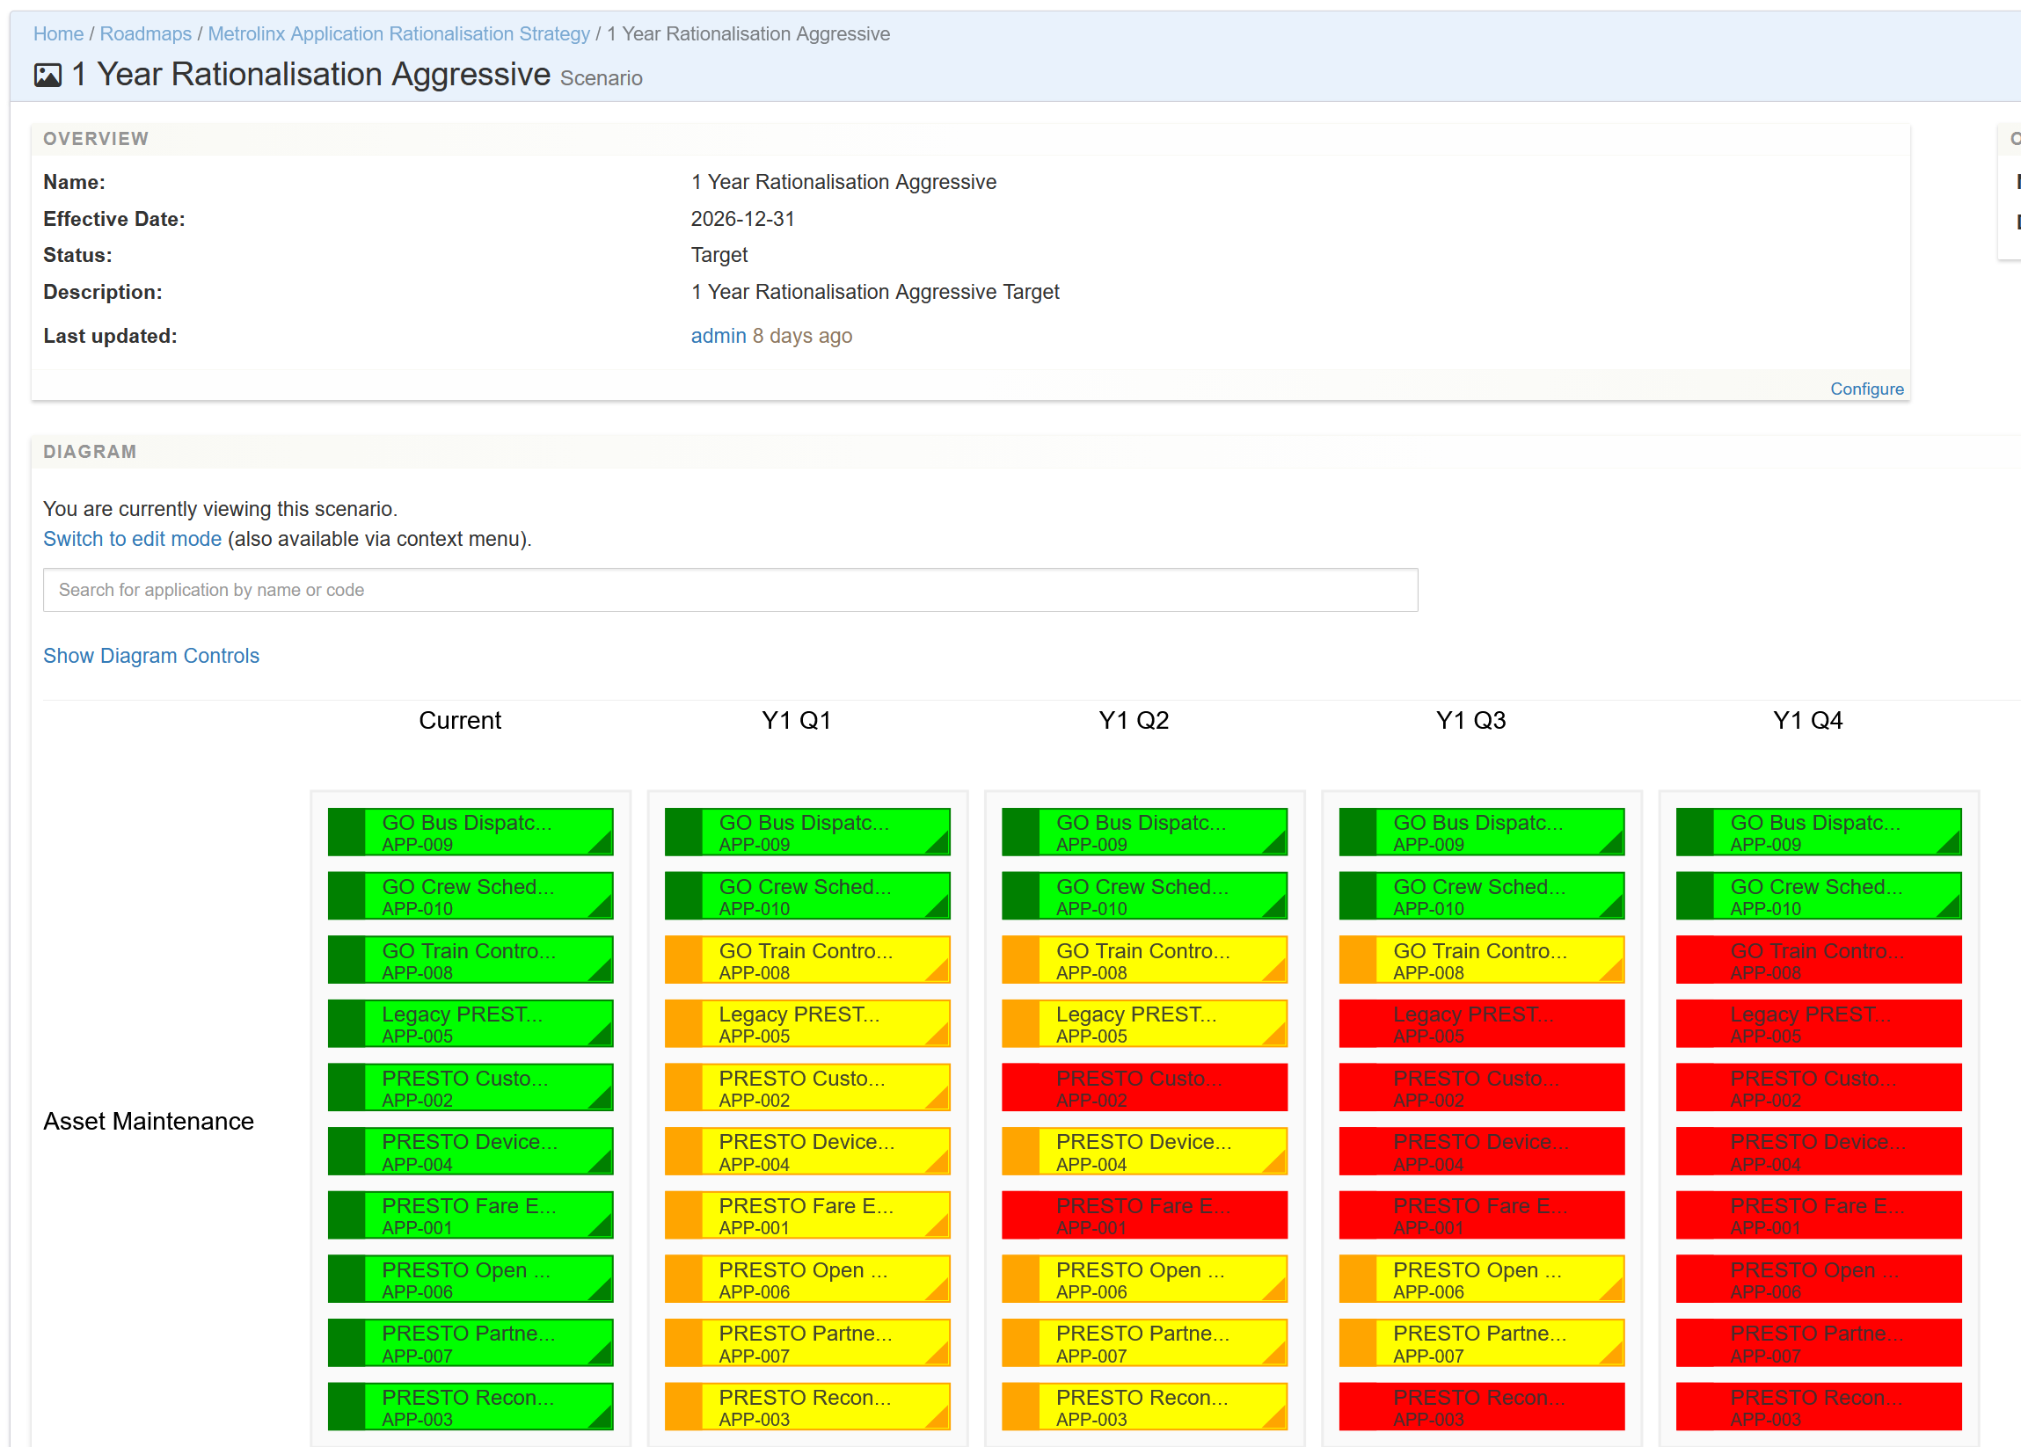2021x1447 pixels.
Task: Click the Configure link in Overview
Action: tap(1866, 389)
